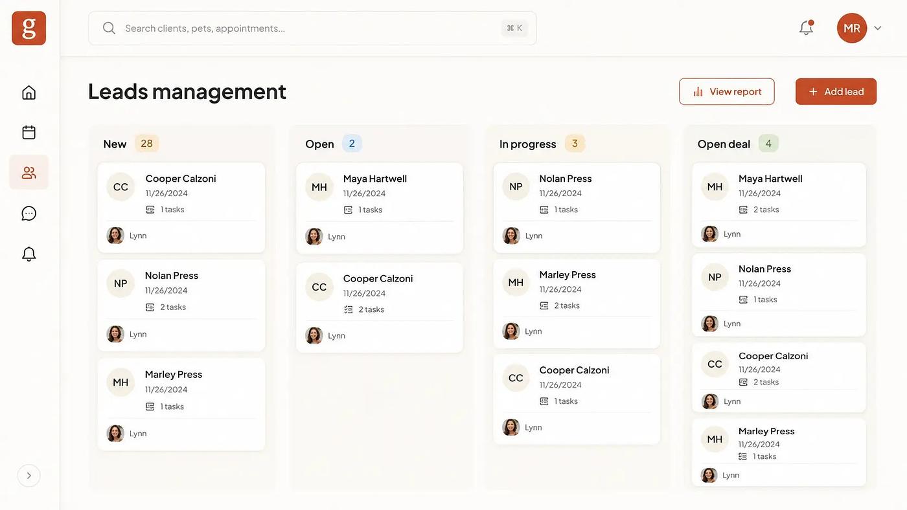Open Marley Press card in In progress
The image size is (907, 510).
577,304
